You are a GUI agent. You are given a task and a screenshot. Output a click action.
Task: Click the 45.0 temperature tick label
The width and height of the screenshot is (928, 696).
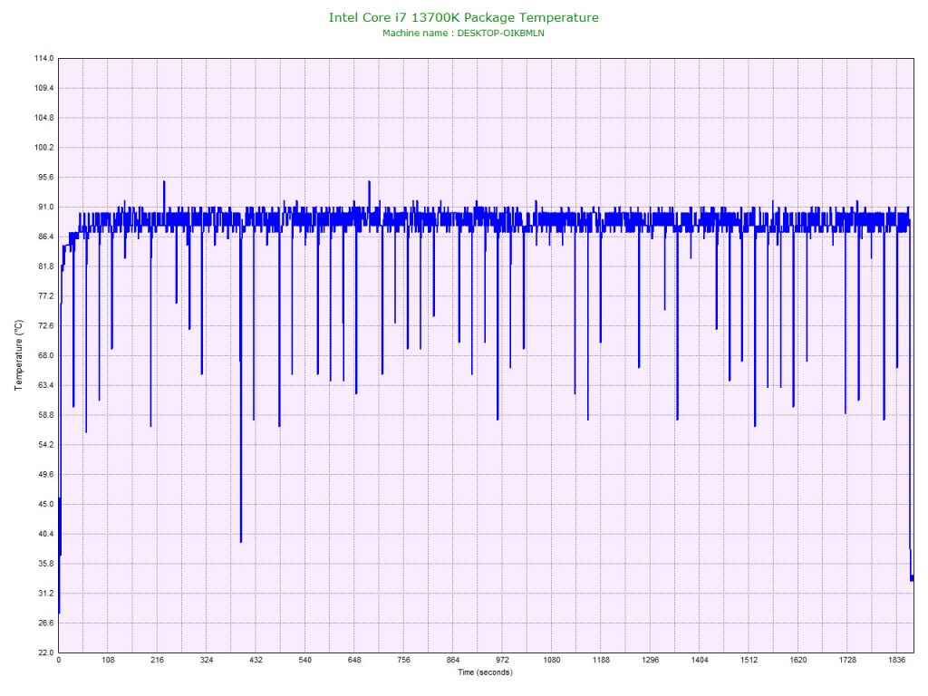43,504
